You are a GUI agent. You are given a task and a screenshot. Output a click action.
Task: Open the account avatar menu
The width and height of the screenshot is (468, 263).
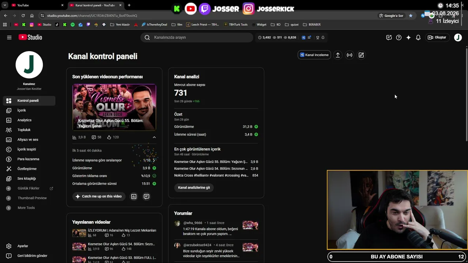458,37
